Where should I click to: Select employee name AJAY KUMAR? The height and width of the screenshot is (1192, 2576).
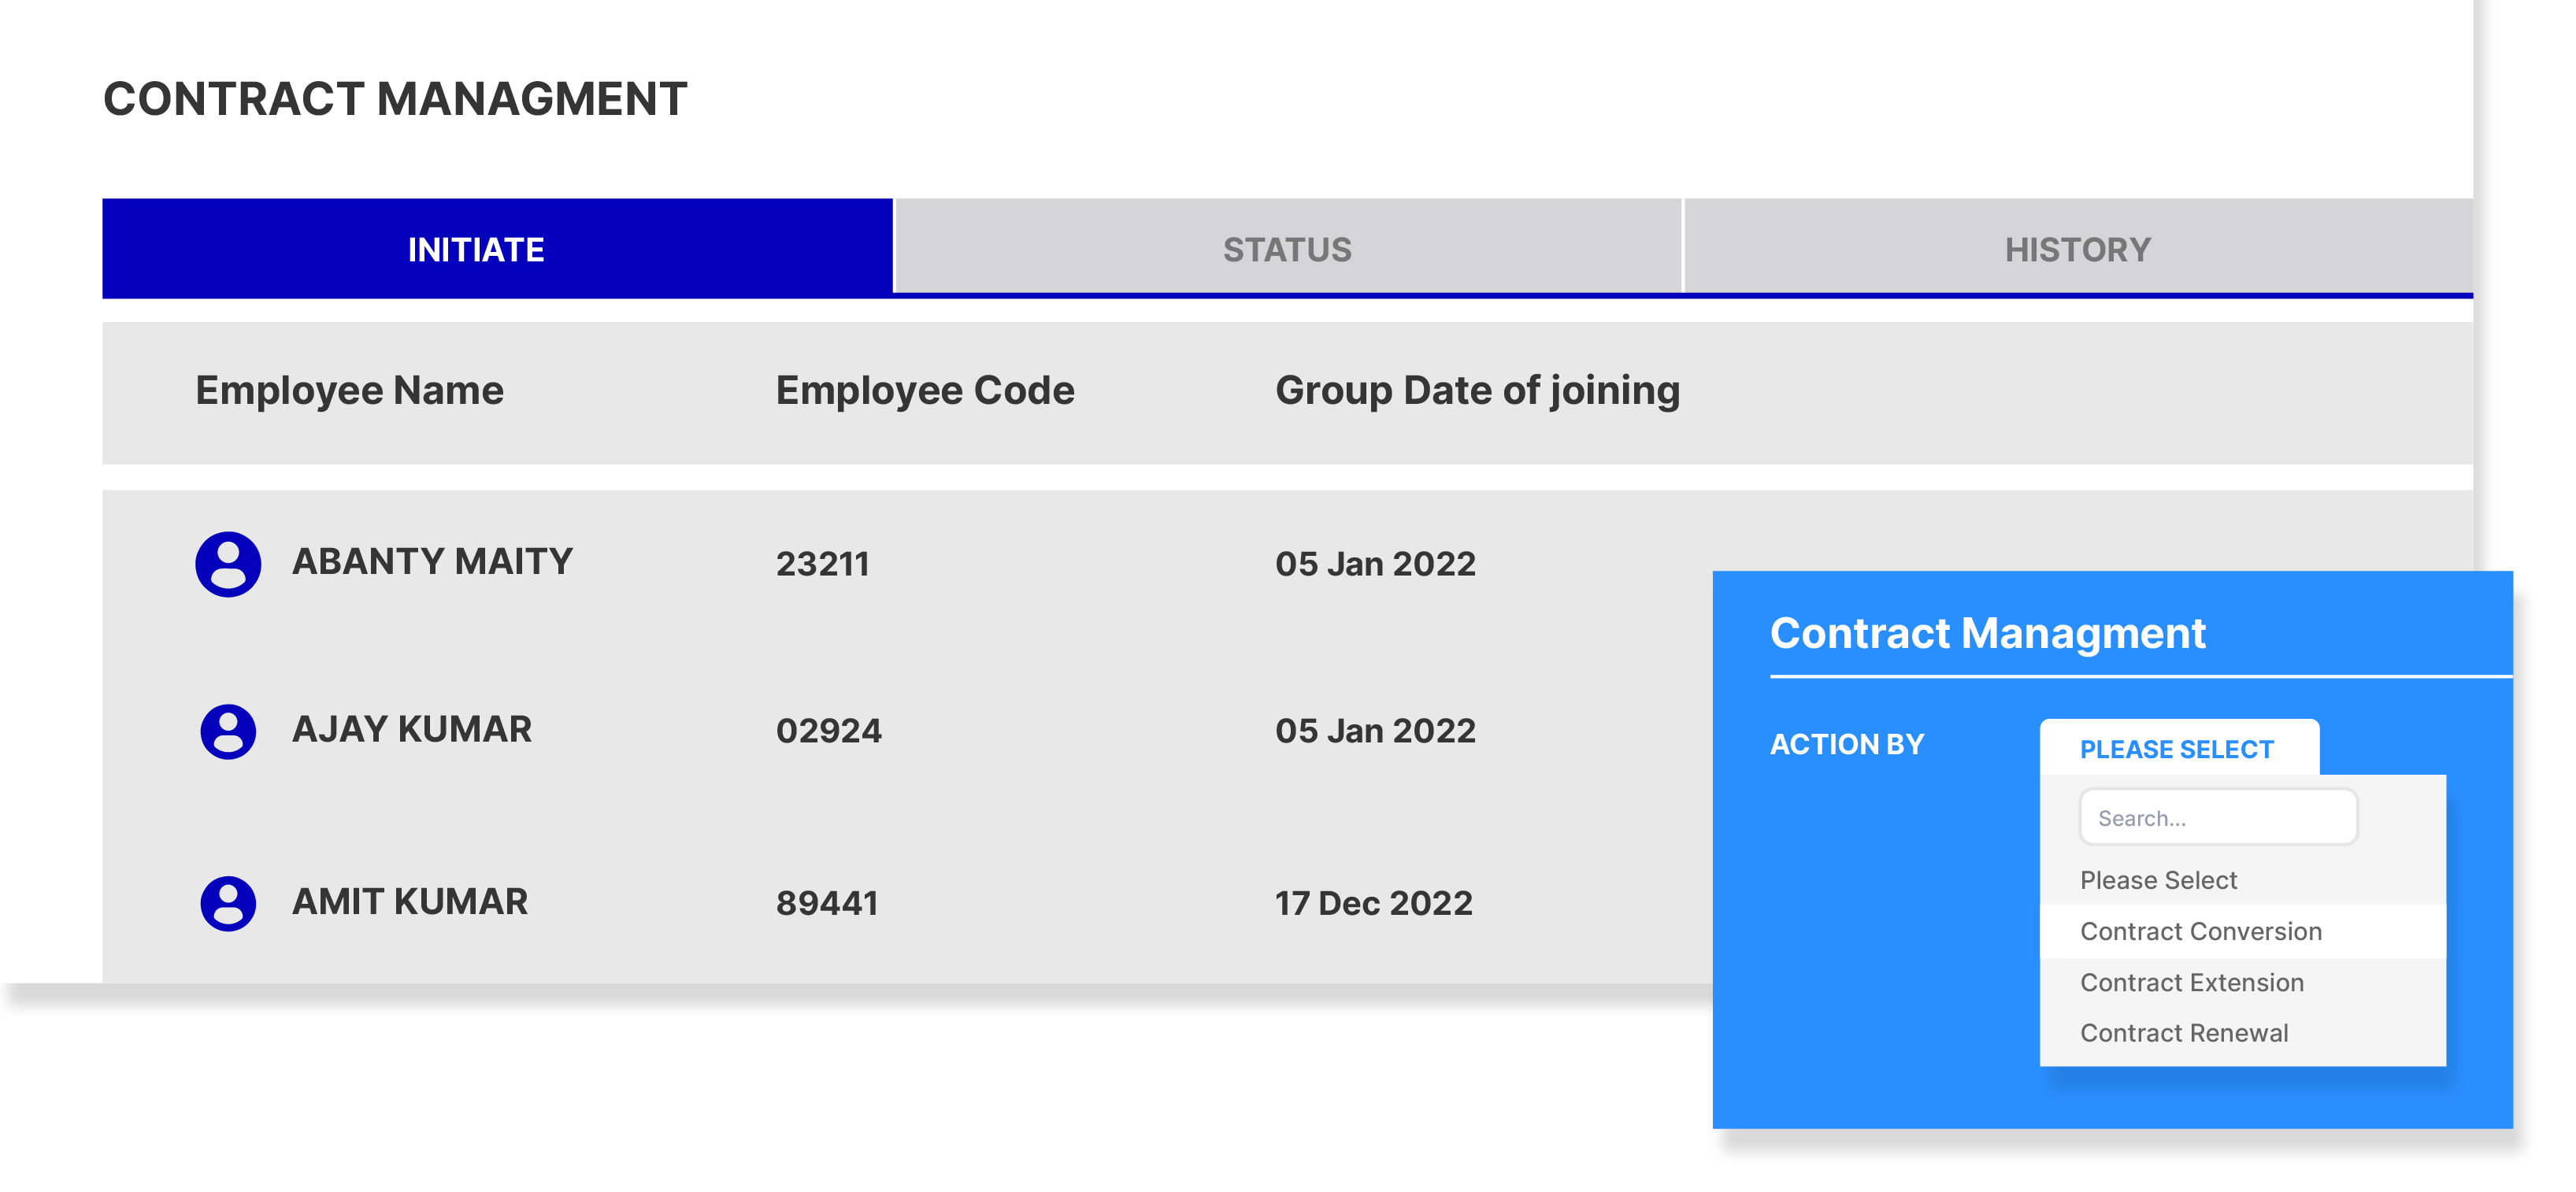tap(411, 730)
